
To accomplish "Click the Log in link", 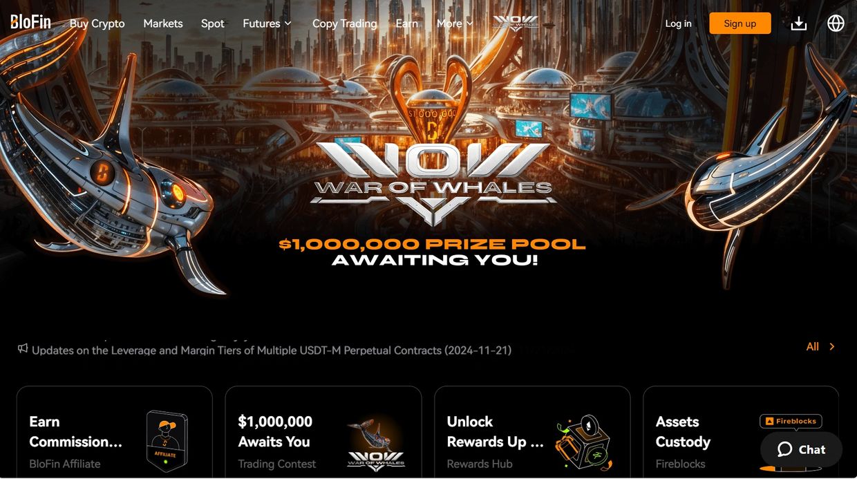I will tap(678, 24).
